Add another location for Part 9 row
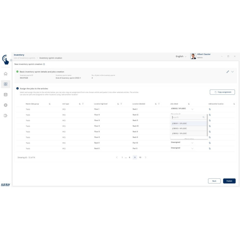Viewport: 240px width, 240px height. coord(210,148)
